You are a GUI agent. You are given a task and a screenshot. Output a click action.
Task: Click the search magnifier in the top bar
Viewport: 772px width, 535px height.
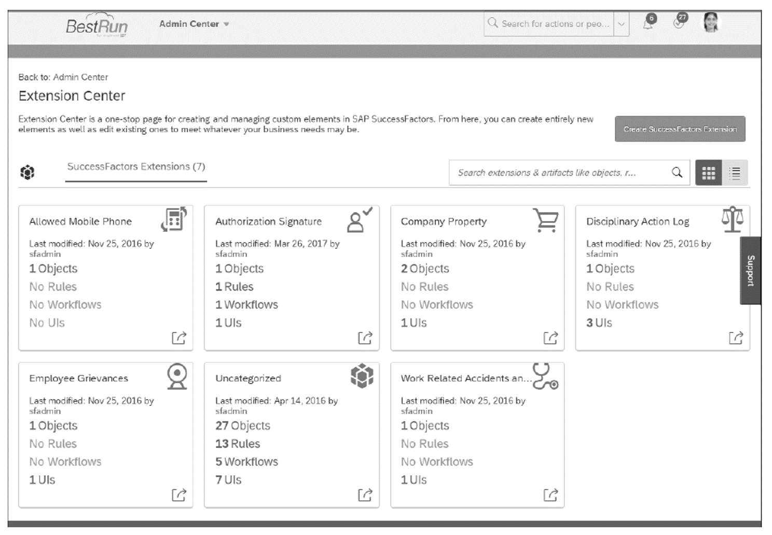pos(492,23)
